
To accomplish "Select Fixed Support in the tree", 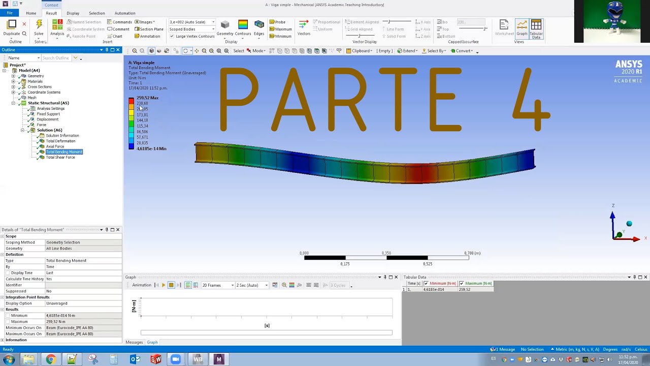I will [48, 114].
